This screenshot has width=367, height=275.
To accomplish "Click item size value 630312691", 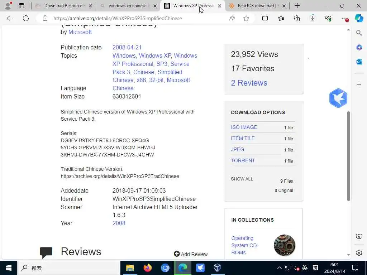I will tap(127, 96).
